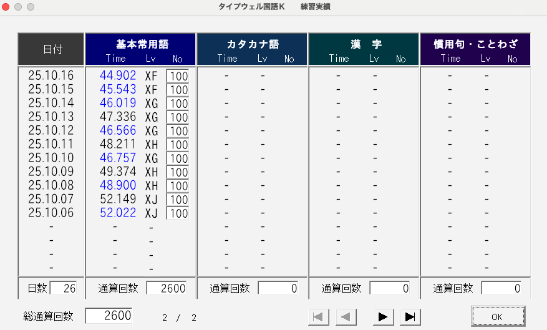The height and width of the screenshot is (330, 547).
Task: Go to the first records page
Action: tap(318, 317)
